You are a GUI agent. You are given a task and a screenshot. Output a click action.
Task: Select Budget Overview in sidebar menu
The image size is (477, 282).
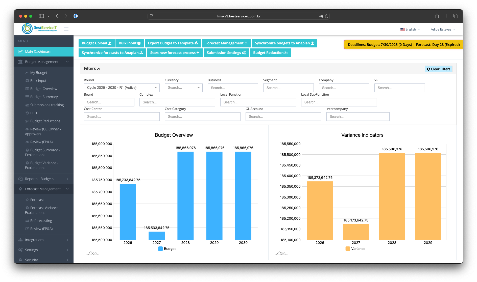click(x=44, y=89)
